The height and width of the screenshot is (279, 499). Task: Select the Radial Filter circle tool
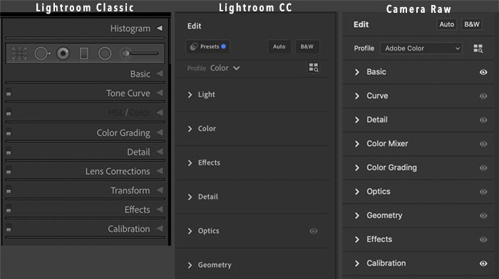[105, 53]
